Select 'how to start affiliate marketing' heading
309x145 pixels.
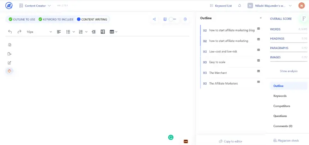[229, 41]
